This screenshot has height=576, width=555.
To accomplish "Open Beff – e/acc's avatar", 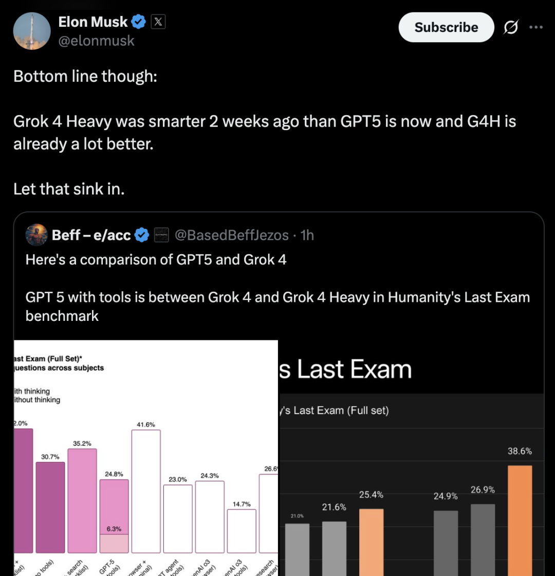I will 36,235.
